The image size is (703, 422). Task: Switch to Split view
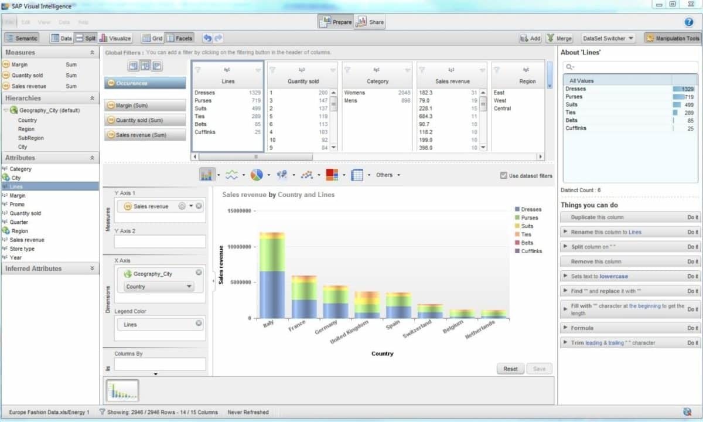point(86,38)
